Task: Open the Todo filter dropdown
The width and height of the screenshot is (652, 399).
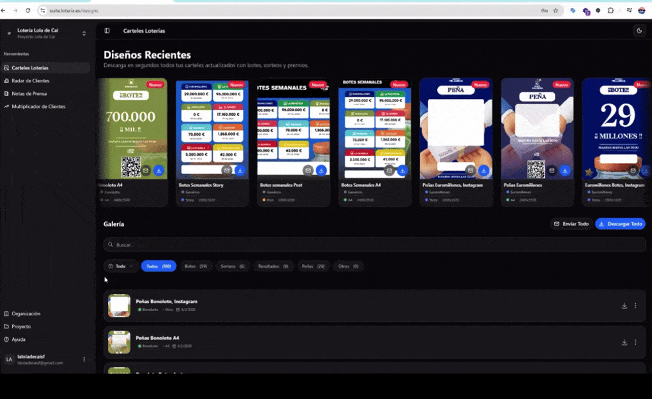Action: click(121, 266)
